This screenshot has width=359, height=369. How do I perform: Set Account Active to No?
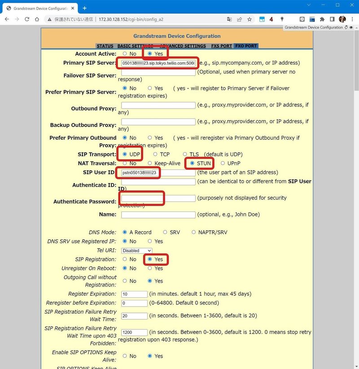[x=125, y=54]
